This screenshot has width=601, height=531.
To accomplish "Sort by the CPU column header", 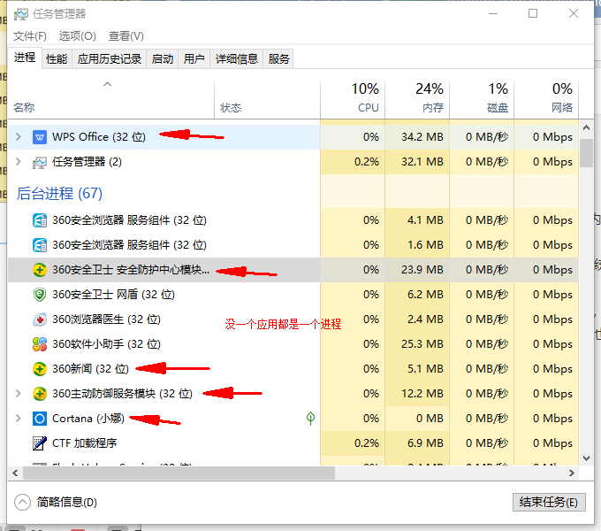I will [x=353, y=99].
